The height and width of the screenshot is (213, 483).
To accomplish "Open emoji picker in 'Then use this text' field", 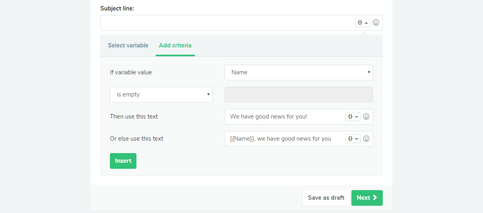I will [366, 117].
